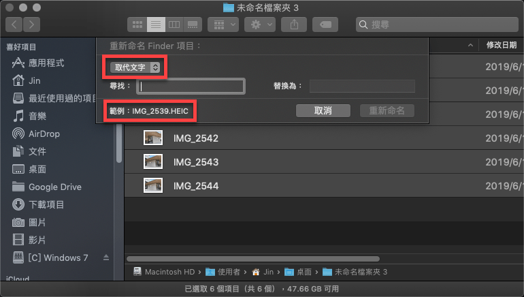Click the horizontal scrollbar in file list
This screenshot has width=524, height=297.
253,259
